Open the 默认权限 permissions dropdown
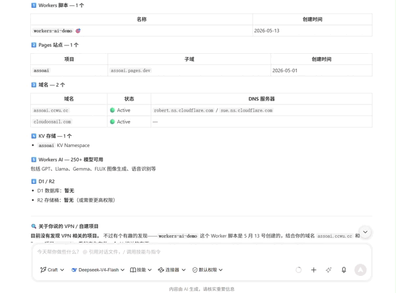396x293 pixels. (x=208, y=270)
